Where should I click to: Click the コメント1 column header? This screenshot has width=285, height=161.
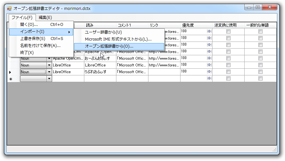click(132, 25)
